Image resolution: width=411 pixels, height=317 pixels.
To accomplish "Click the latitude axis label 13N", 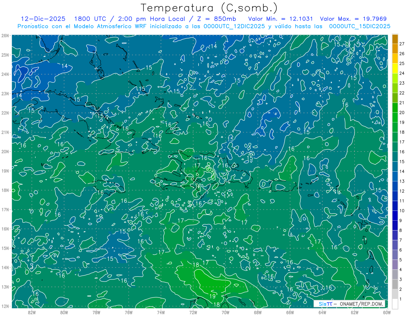I will coord(5,287).
